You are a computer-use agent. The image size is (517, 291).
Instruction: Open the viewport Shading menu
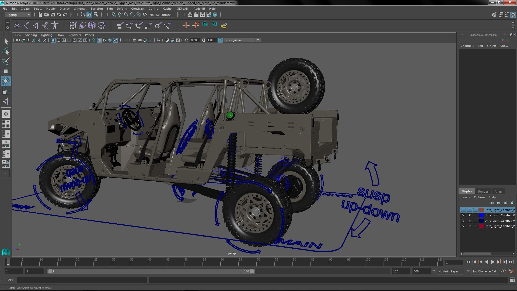click(x=31, y=35)
